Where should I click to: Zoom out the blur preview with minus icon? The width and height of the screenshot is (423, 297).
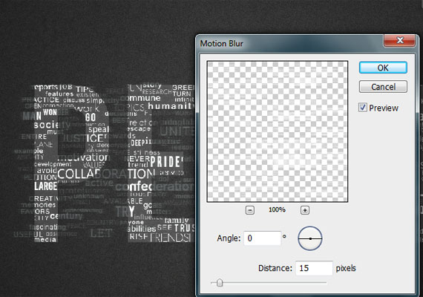click(x=250, y=210)
